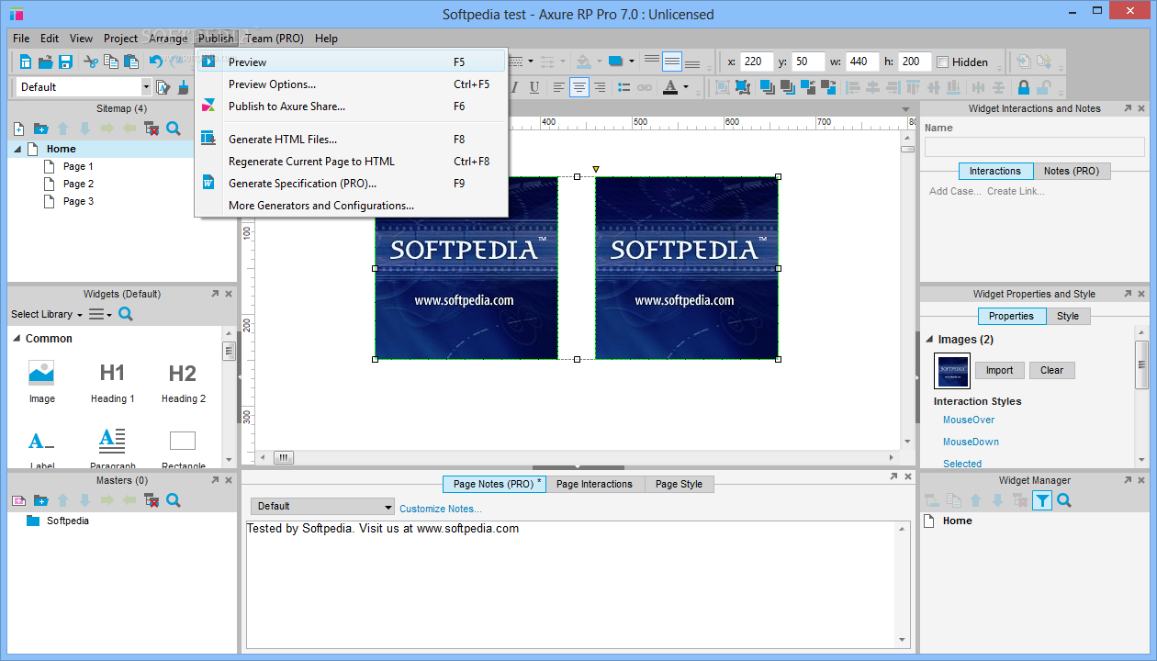The width and height of the screenshot is (1157, 661).
Task: Click the Copy icon in toolbar
Action: [x=111, y=62]
